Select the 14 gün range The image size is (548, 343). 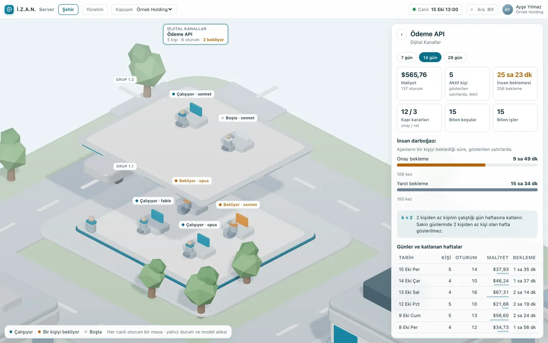tap(430, 57)
